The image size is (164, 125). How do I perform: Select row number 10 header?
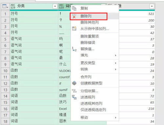coord(5,71)
